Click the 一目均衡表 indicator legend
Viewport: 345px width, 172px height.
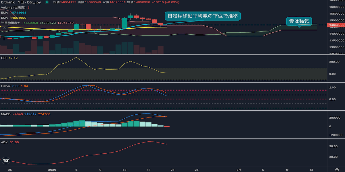coord(10,23)
